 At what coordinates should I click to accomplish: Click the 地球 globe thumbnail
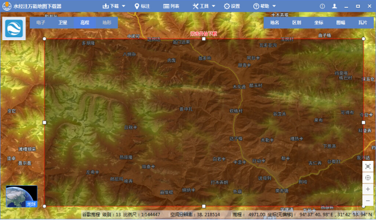click(21, 196)
